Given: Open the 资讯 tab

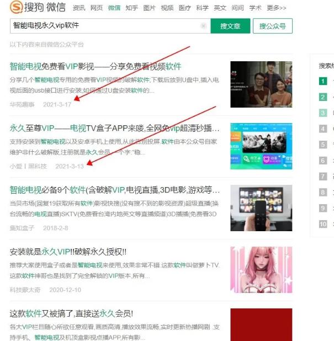Looking at the screenshot, I should pos(79,8).
